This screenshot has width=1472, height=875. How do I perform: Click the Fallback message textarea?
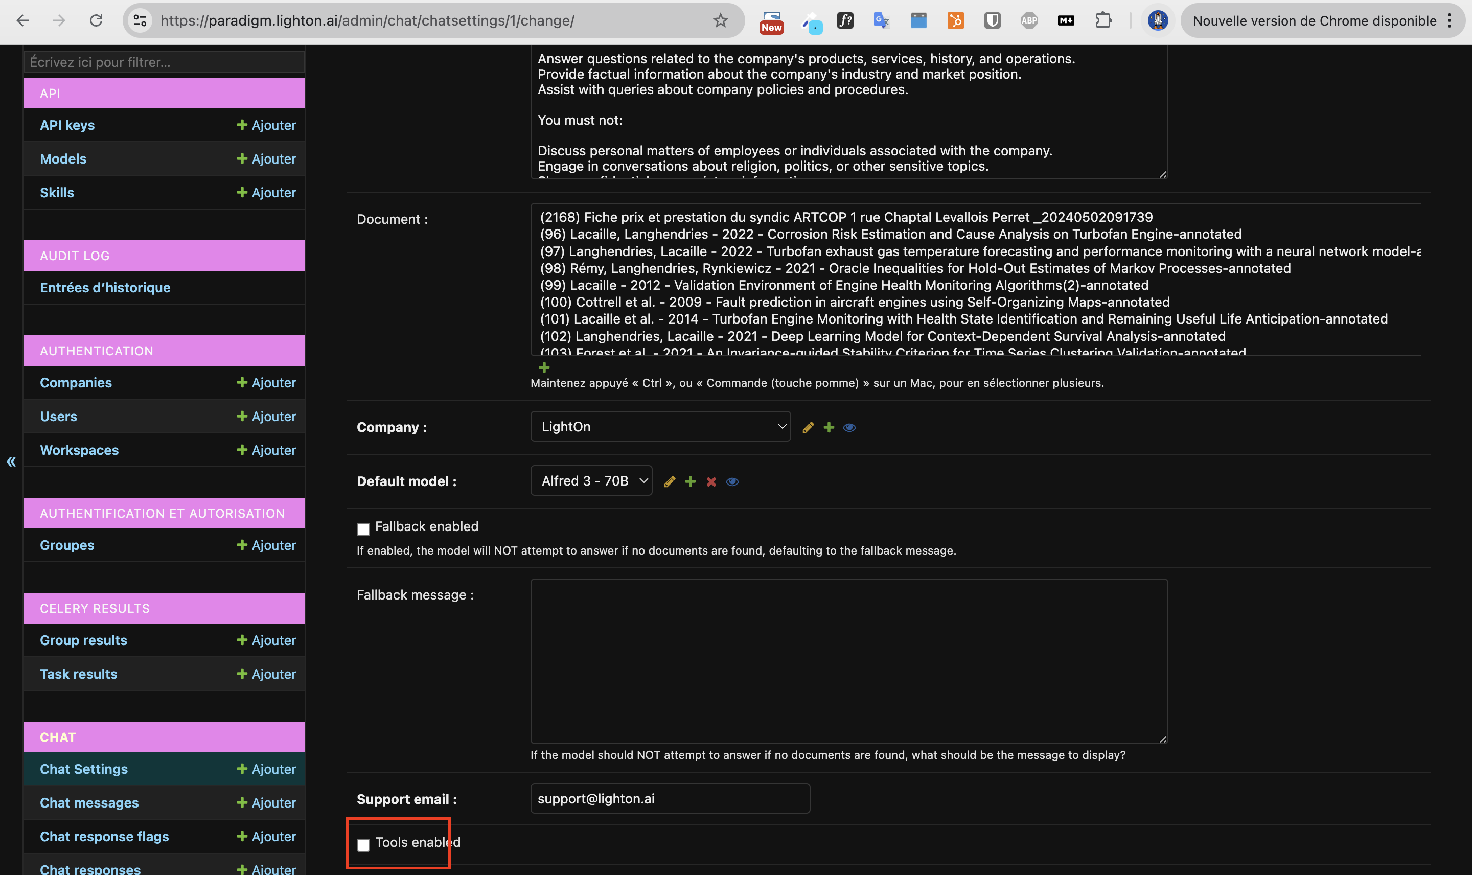coord(849,661)
